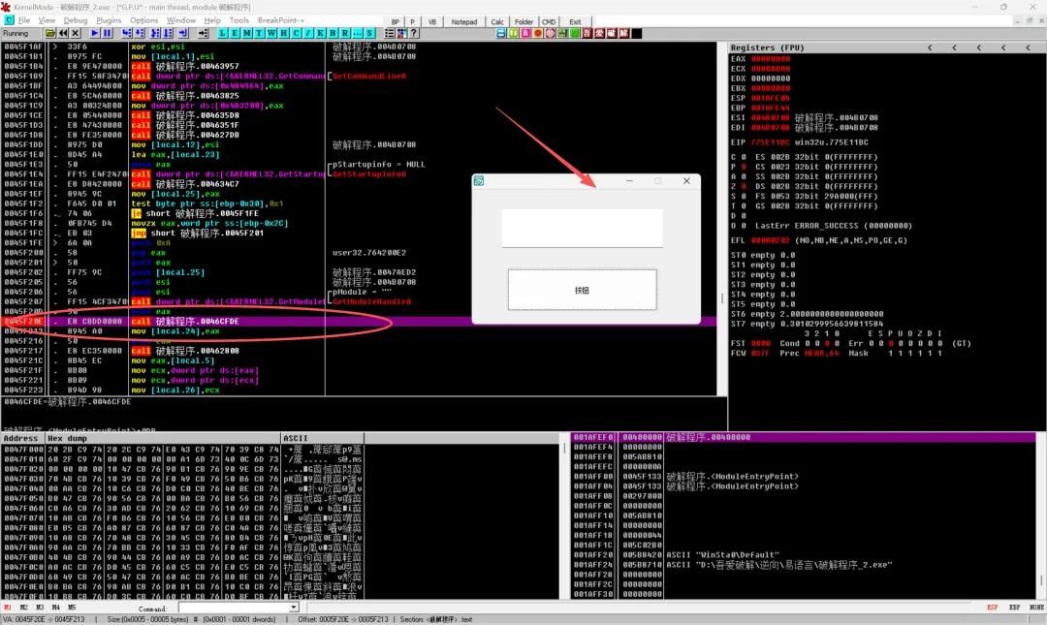Viewport: 1047px width, 625px height.
Task: Open the View menu
Action: (47, 20)
